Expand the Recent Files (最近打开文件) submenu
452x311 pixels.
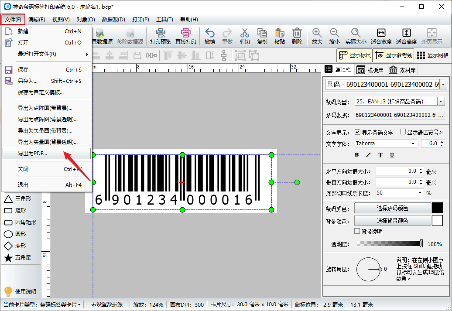tap(47, 54)
